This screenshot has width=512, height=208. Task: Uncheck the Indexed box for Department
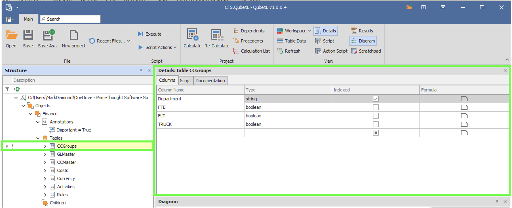(376, 99)
